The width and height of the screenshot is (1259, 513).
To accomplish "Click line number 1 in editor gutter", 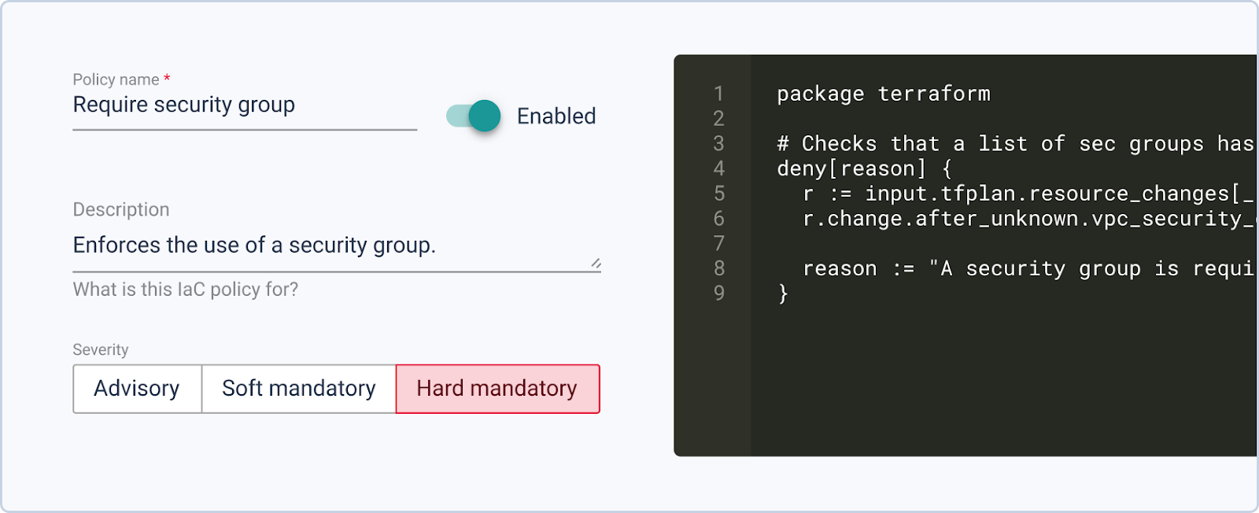I will coord(718,94).
